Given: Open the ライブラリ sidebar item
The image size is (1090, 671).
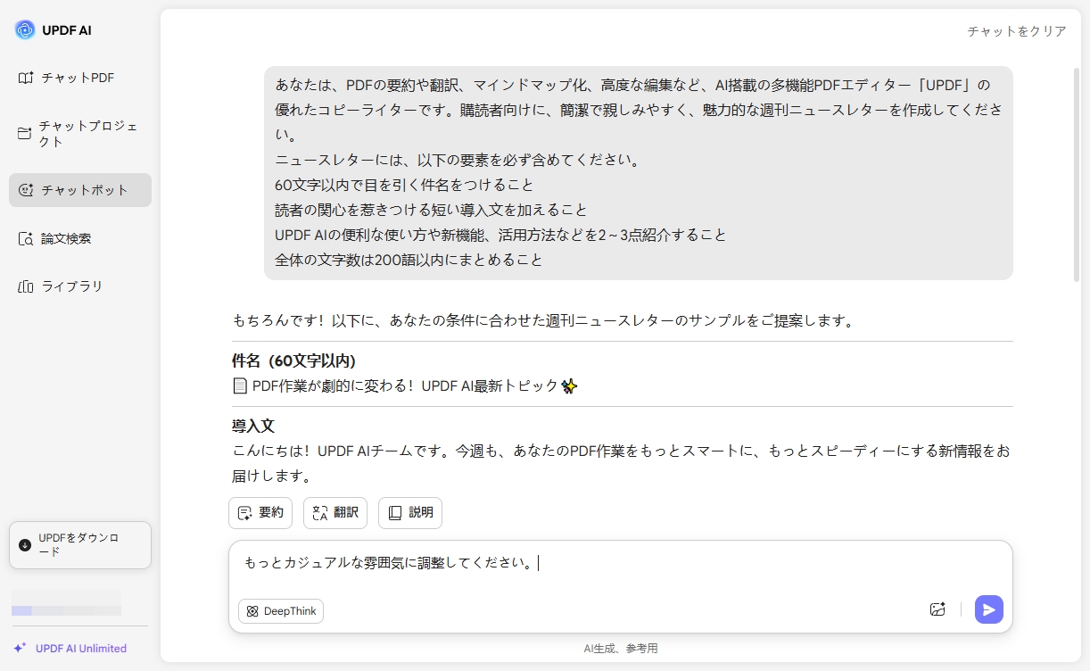Looking at the screenshot, I should coord(80,286).
